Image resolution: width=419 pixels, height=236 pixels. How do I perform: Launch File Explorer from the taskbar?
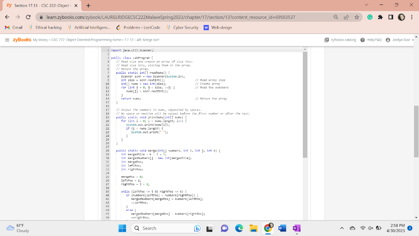coord(253,228)
